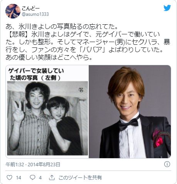Click the timestamp 午前1:32 · 2014年8月23日

coord(33,164)
